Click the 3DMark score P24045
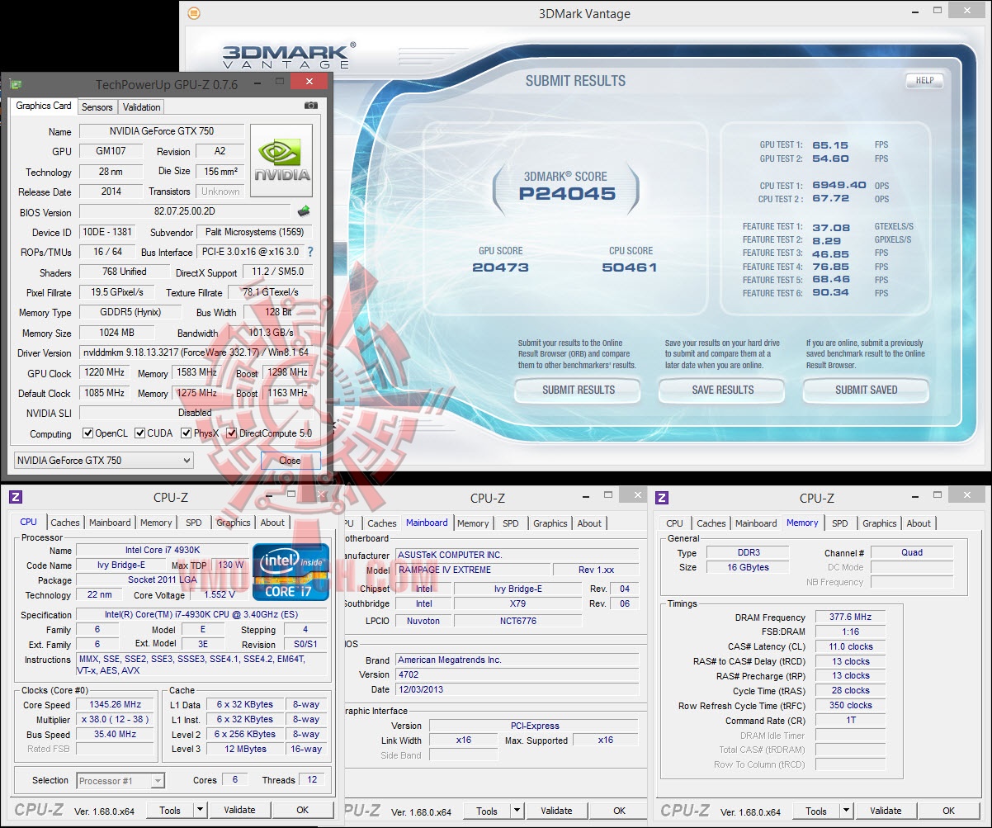992x828 pixels. tap(567, 194)
